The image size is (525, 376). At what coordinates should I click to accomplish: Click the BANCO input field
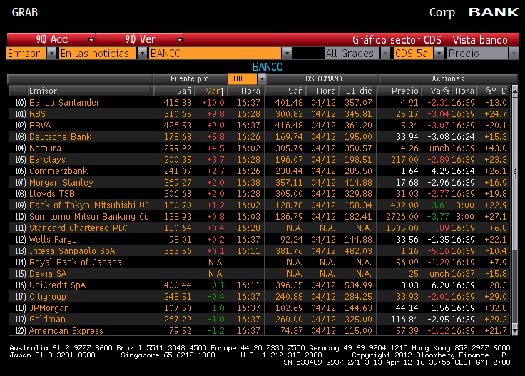coord(215,54)
